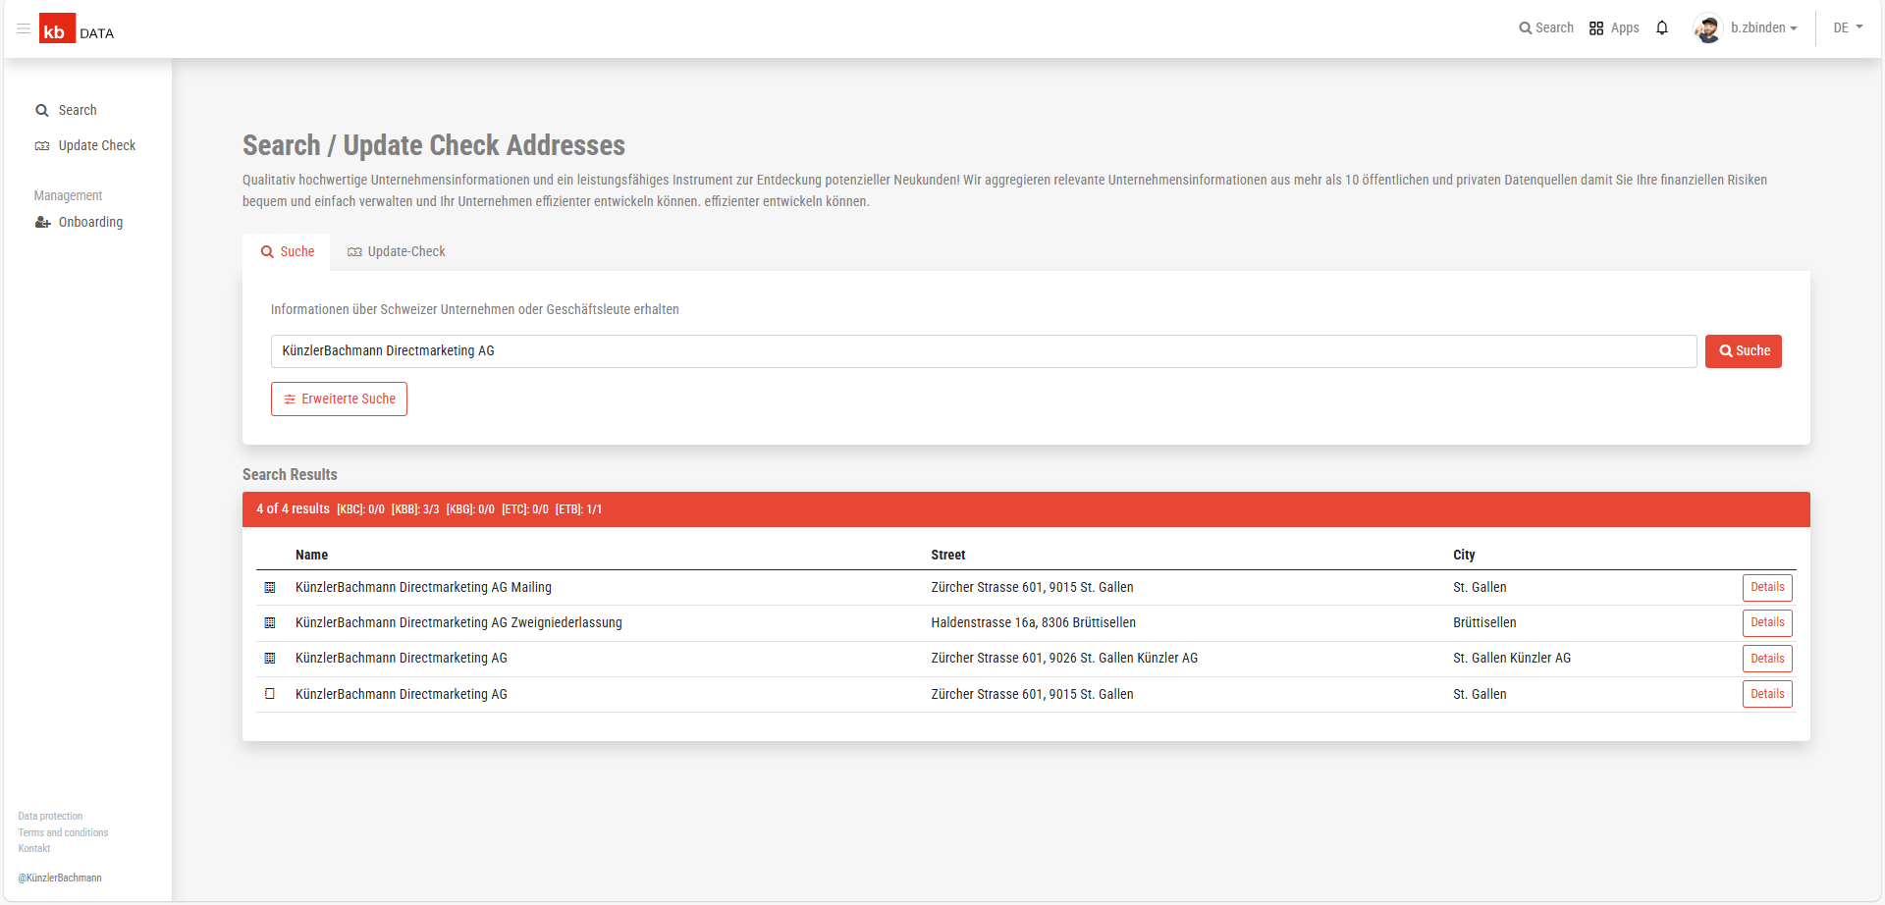Click the Onboarding user-plus icon
This screenshot has height=905, width=1885.
tap(42, 223)
